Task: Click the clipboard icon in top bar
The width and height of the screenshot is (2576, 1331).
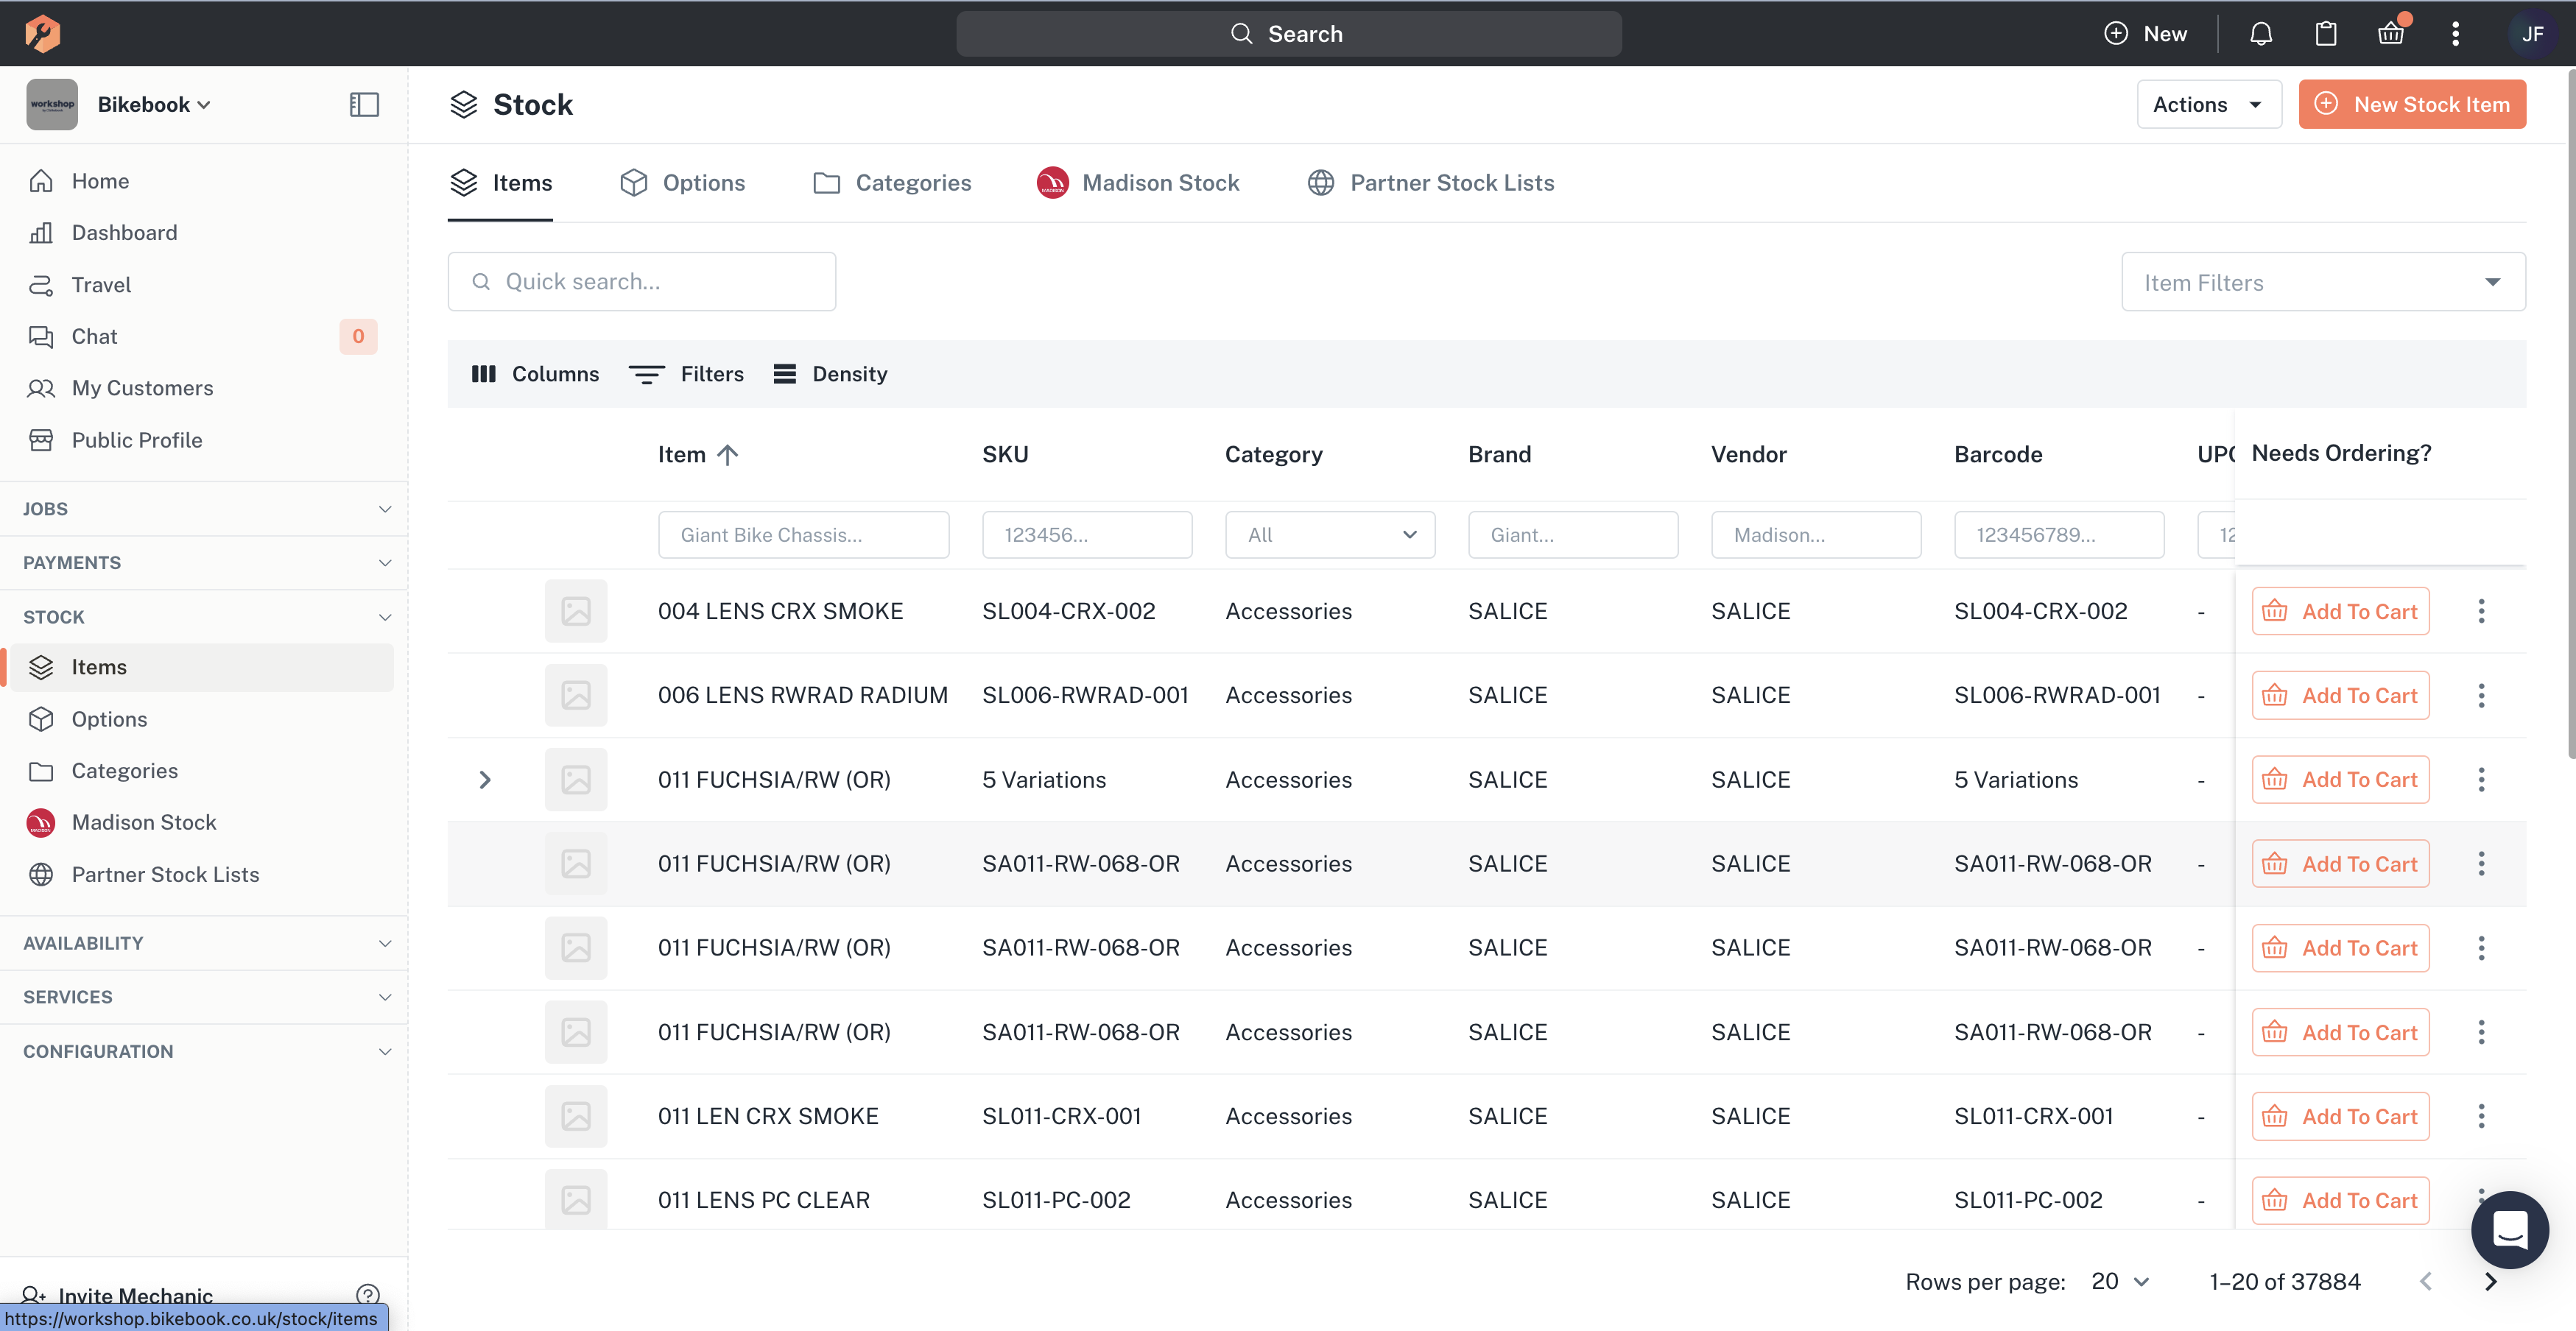Action: (x=2326, y=34)
